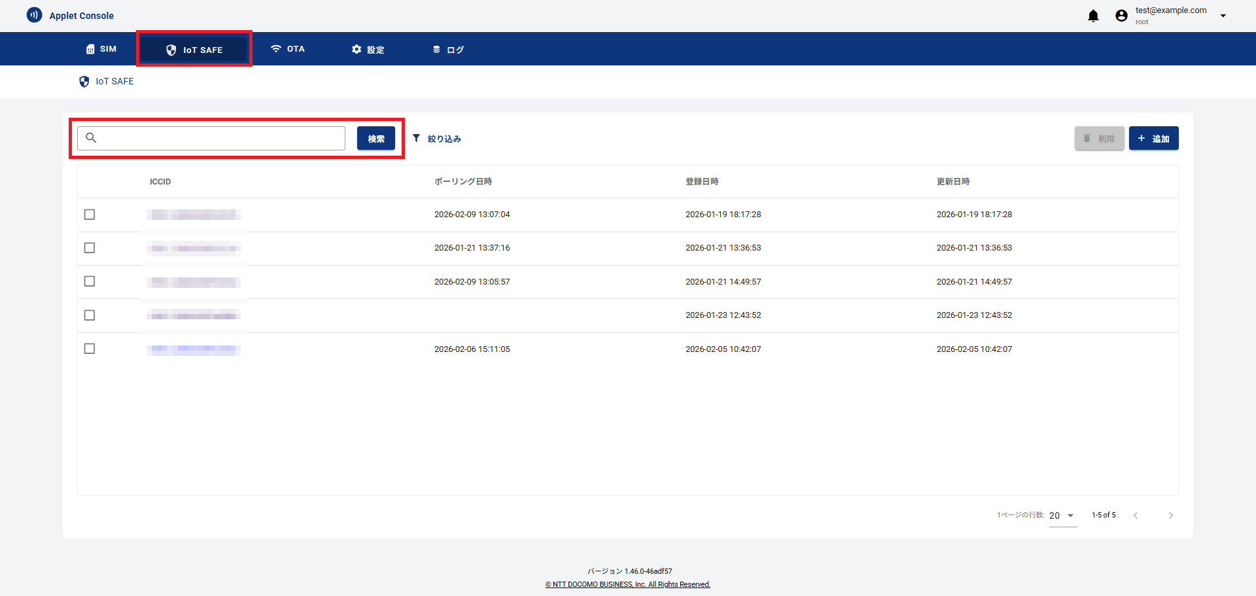Check the first row's checkbox

click(x=90, y=214)
